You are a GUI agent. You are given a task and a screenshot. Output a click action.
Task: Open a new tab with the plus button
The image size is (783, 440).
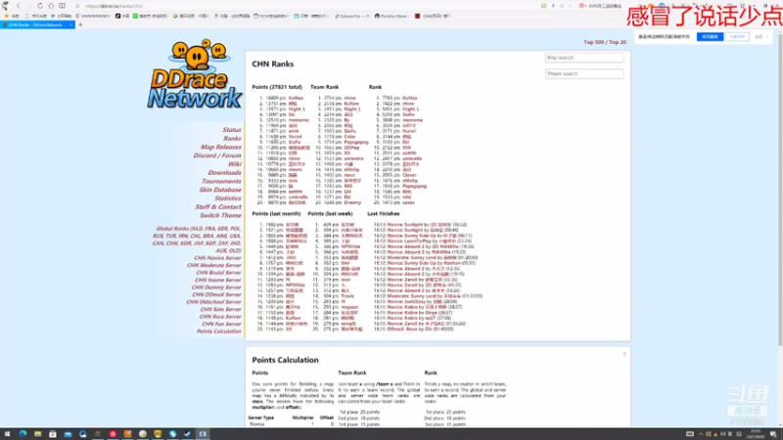pyautogui.click(x=80, y=24)
